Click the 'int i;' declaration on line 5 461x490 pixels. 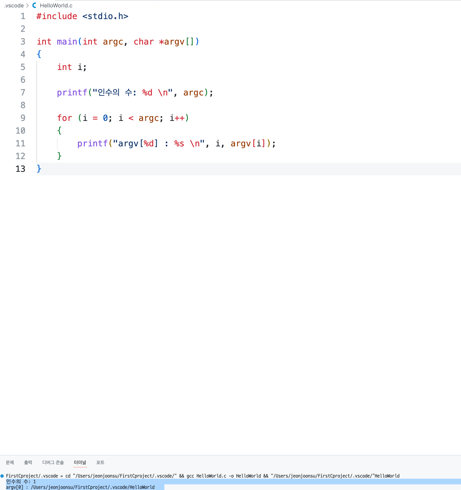click(72, 67)
